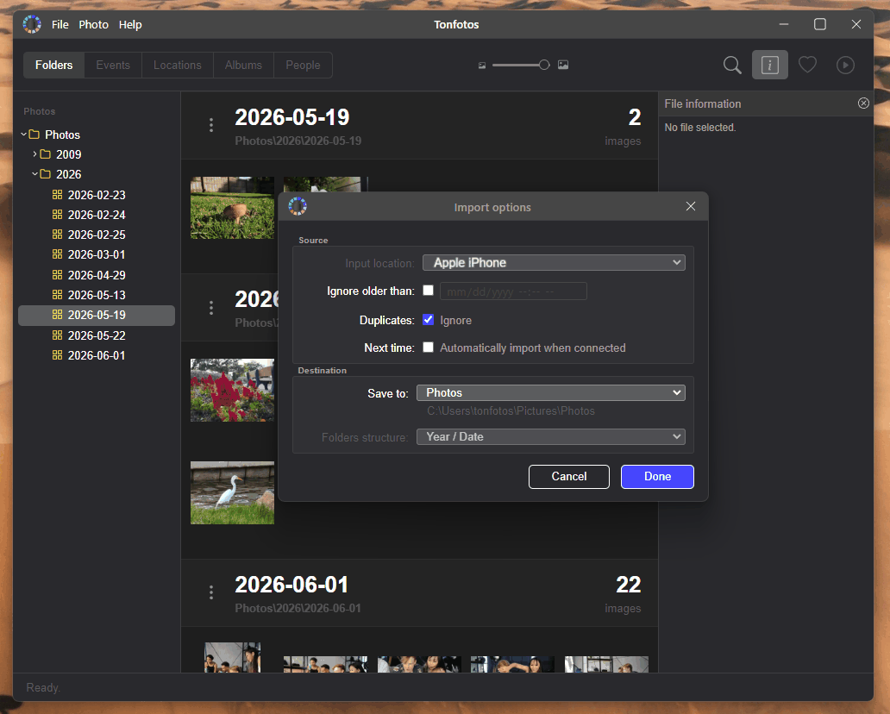Viewport: 890px width, 714px height.
Task: Click the large thumbnail size icon
Action: point(563,65)
